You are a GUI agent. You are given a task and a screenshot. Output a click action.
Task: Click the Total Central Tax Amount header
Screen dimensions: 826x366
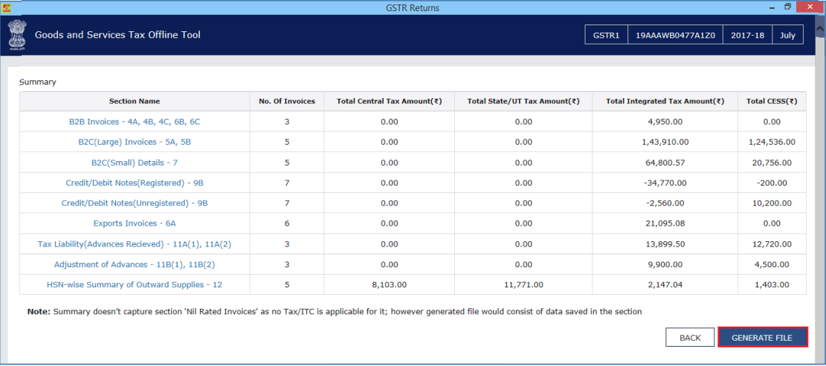390,101
